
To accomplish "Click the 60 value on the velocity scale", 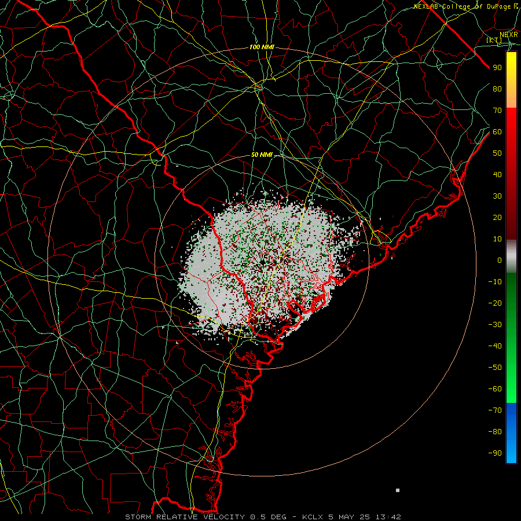I will point(497,132).
